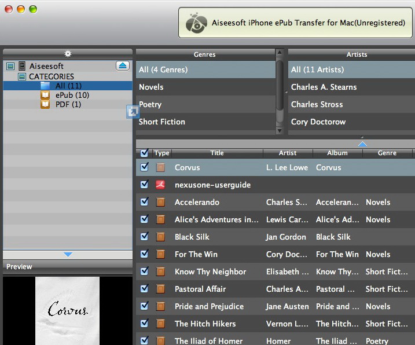This screenshot has width=415, height=345.
Task: Click the ePub category book icon
Action: pyautogui.click(x=45, y=95)
